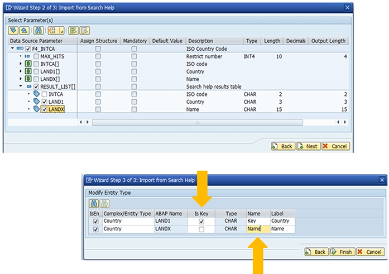Collapse the F4_INTCA root node
389x274 pixels.
12,49
